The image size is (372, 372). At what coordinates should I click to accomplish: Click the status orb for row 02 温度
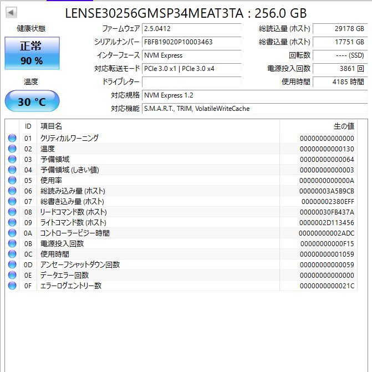12,149
